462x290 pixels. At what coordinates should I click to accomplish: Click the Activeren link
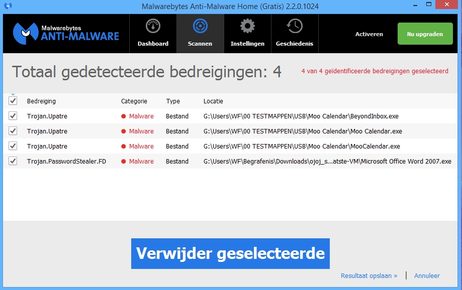pyautogui.click(x=369, y=34)
